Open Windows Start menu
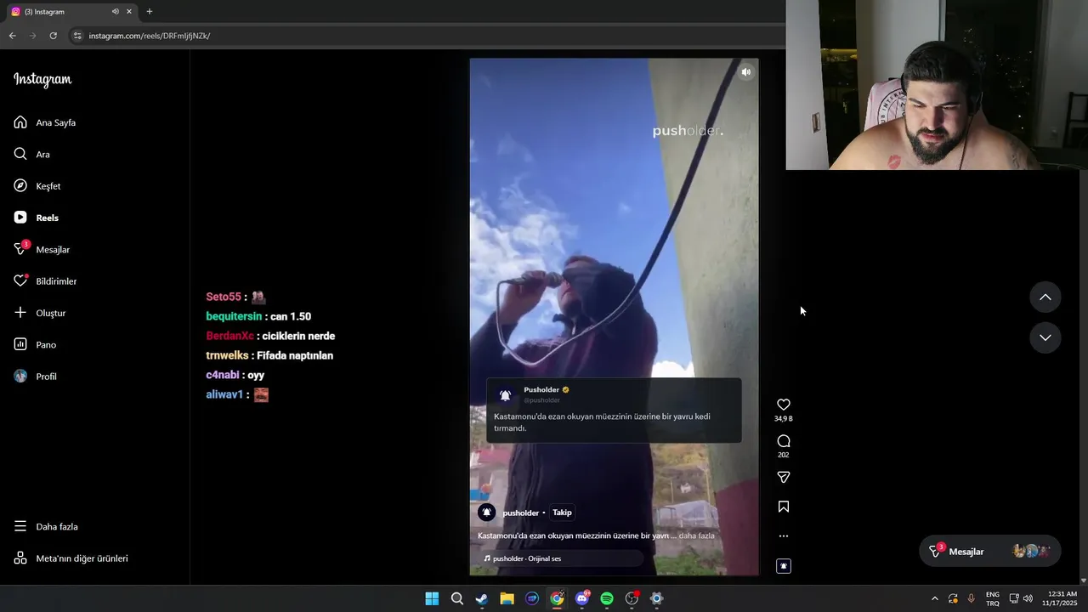Image resolution: width=1088 pixels, height=612 pixels. click(432, 598)
